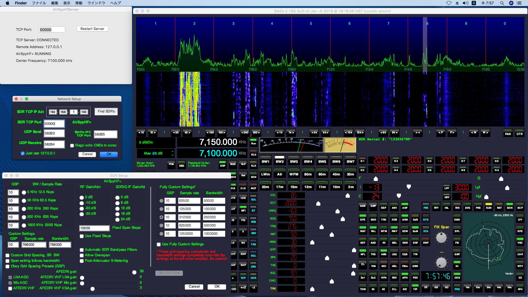Click the step-up 1k> tuning button
This screenshot has width=528, height=297.
pos(291,133)
